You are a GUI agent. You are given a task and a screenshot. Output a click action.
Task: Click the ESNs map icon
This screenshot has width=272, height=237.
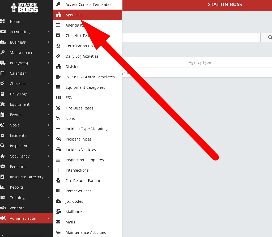coord(58,98)
